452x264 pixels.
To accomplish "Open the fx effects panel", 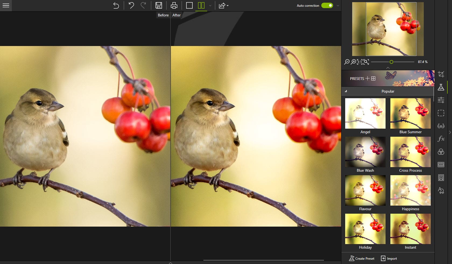I will [x=441, y=139].
